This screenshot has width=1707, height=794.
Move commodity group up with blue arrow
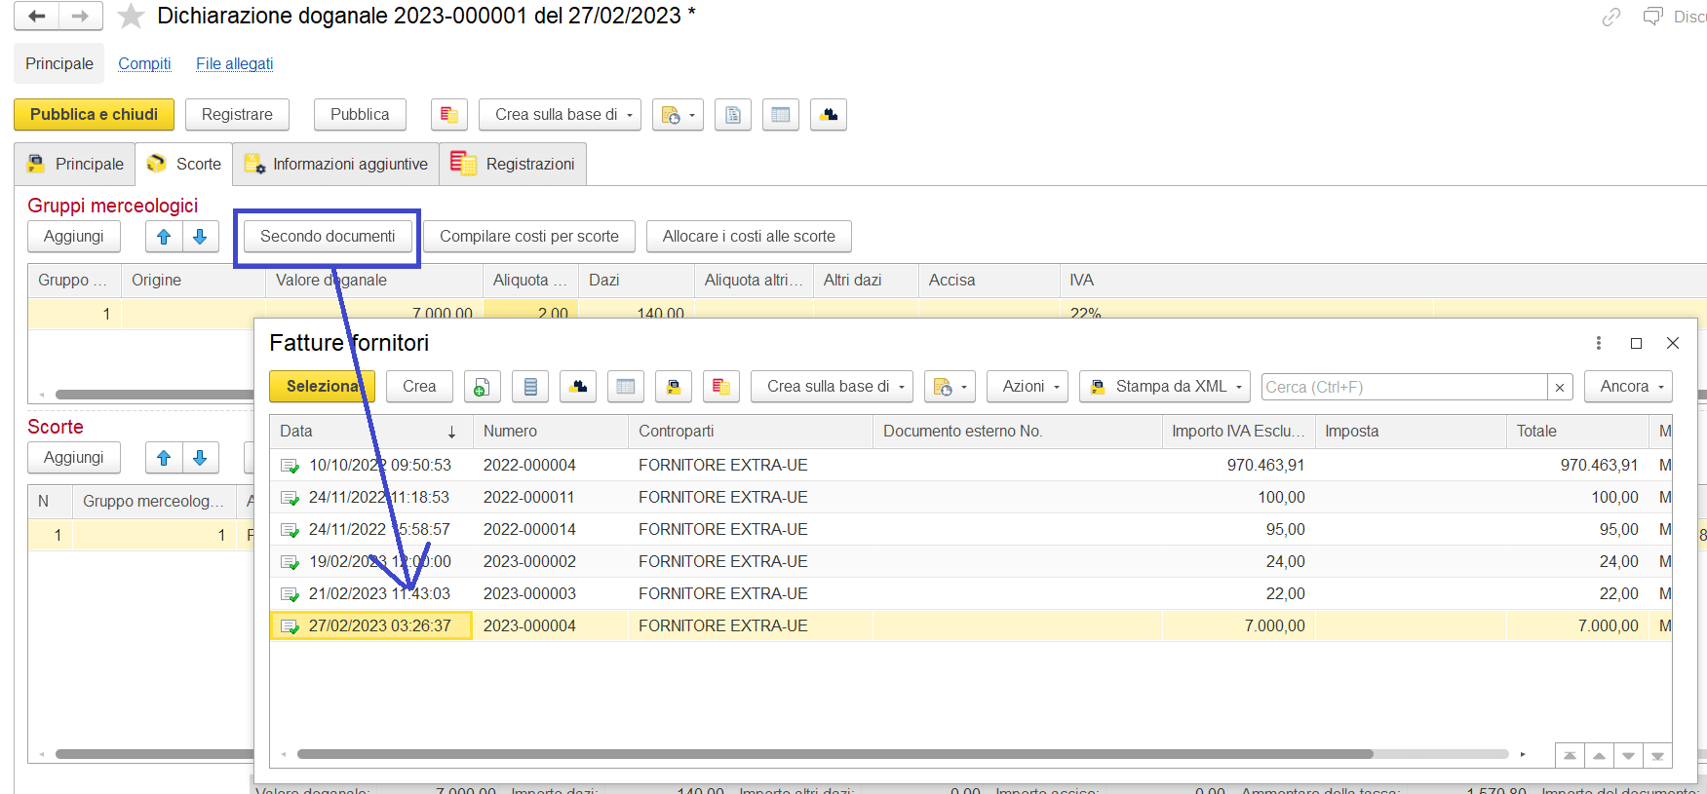[x=164, y=236]
